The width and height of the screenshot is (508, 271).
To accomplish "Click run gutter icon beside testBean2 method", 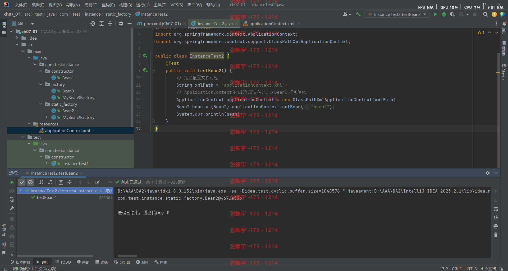I will pos(145,70).
